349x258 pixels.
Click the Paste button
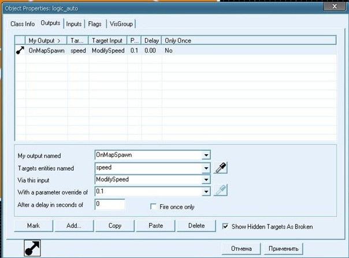155,226
